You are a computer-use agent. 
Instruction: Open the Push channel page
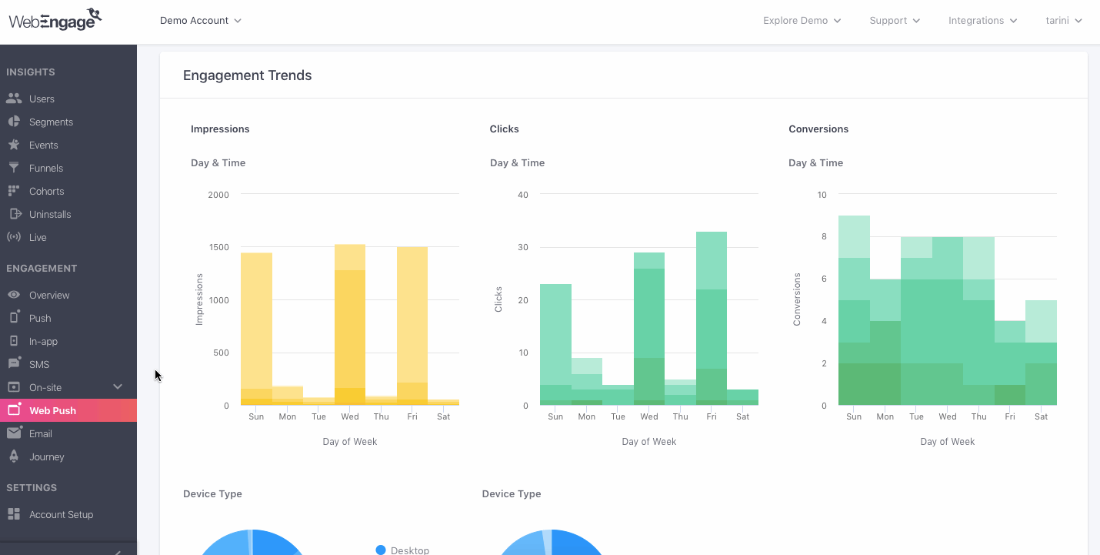[x=40, y=318]
